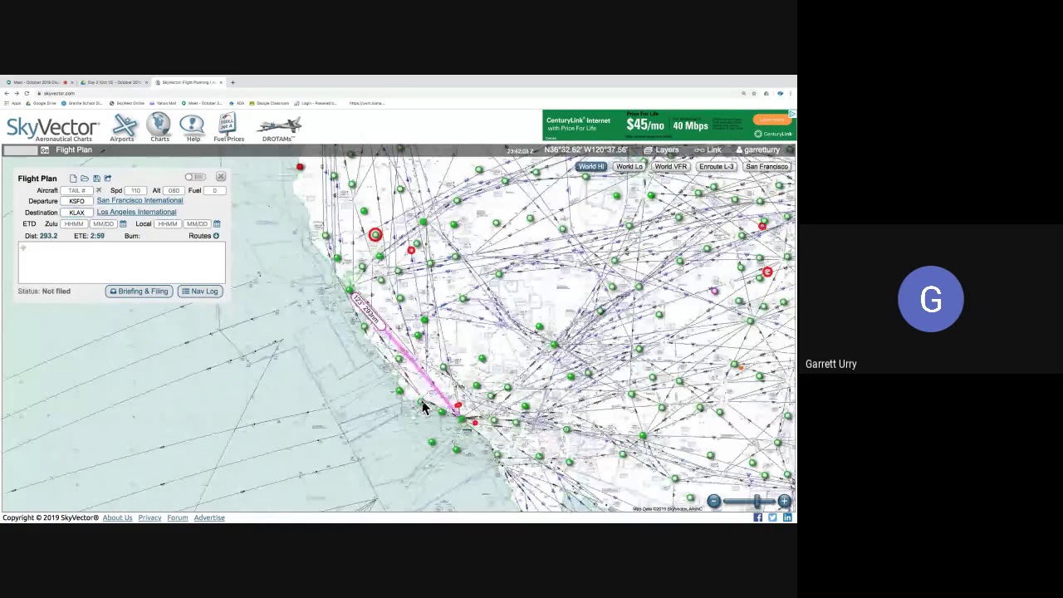Click the Fuel input field
This screenshot has width=1063, height=598.
pyautogui.click(x=214, y=190)
